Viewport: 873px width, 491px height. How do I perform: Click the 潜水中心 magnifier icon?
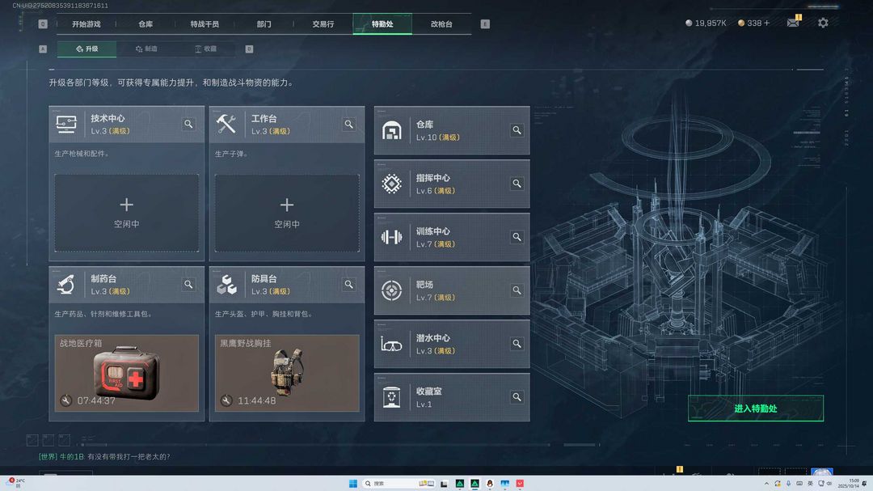pyautogui.click(x=517, y=344)
